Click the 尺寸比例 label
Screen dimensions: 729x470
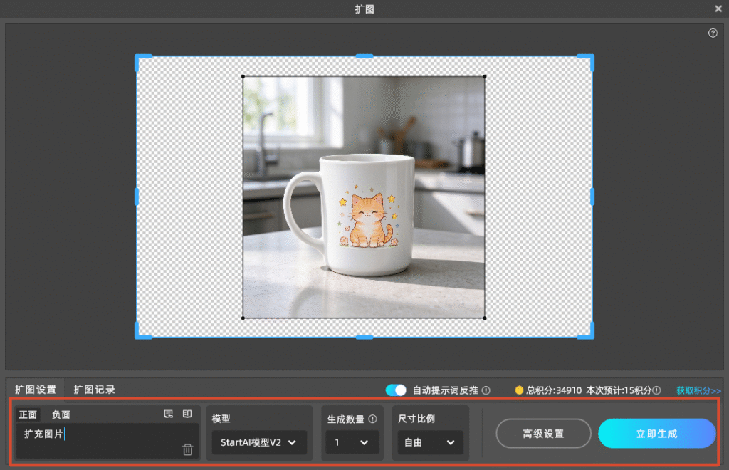(416, 419)
